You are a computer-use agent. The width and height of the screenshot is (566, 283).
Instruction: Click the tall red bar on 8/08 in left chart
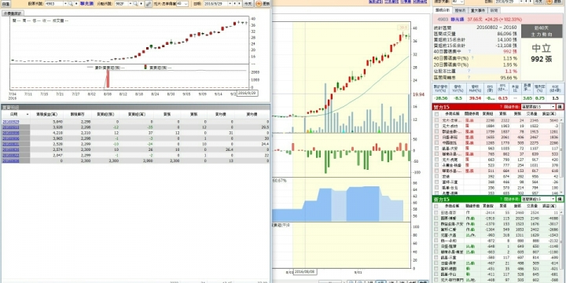(108, 79)
